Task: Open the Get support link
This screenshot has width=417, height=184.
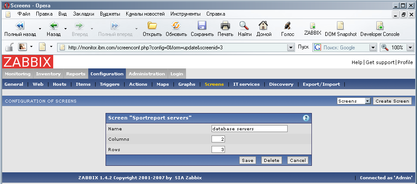Action: [380, 62]
